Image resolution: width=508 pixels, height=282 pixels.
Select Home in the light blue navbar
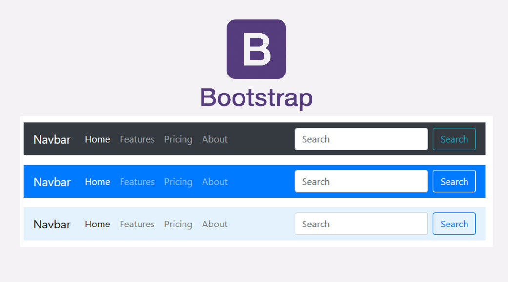pos(98,224)
